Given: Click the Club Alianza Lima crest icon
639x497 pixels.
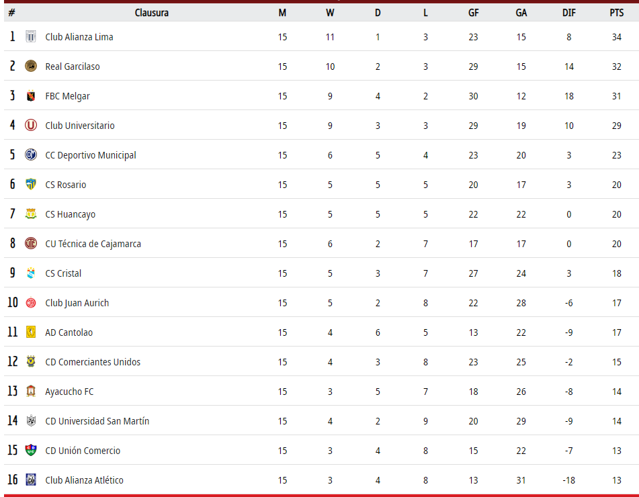Looking at the screenshot, I should point(30,37).
